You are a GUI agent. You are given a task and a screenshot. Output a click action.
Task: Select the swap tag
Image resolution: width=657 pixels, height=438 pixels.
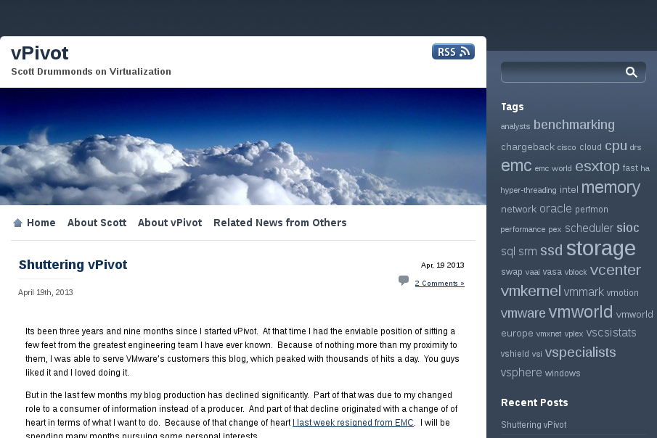point(512,272)
